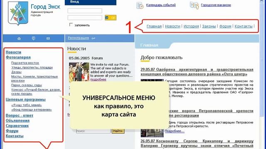Open «Фонд помощи ветеранам» link
Image resolution: width=266 pixels, height=149 pixels.
[32, 110]
